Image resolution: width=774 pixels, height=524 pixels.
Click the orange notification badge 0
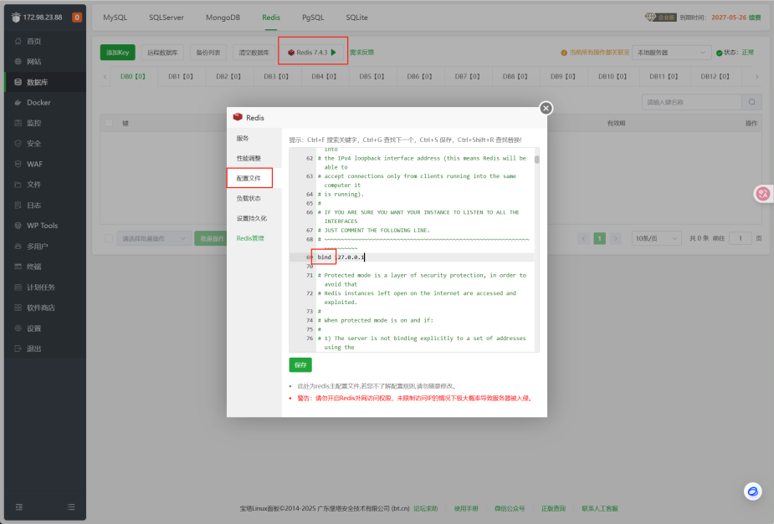(x=76, y=18)
